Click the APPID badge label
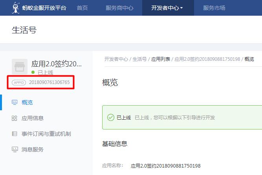Viewport: 262px width, 175px height. pos(19,82)
